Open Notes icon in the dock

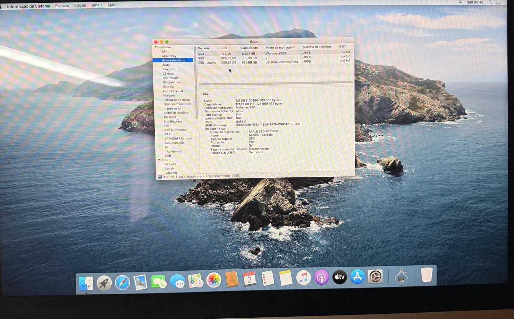point(286,278)
